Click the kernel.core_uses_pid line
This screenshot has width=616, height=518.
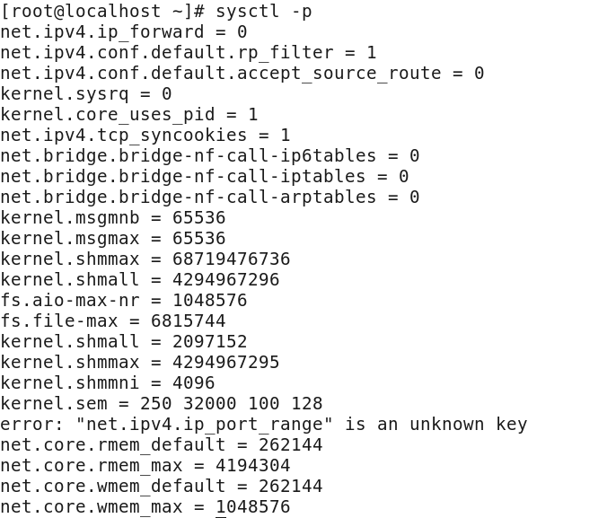coord(129,115)
